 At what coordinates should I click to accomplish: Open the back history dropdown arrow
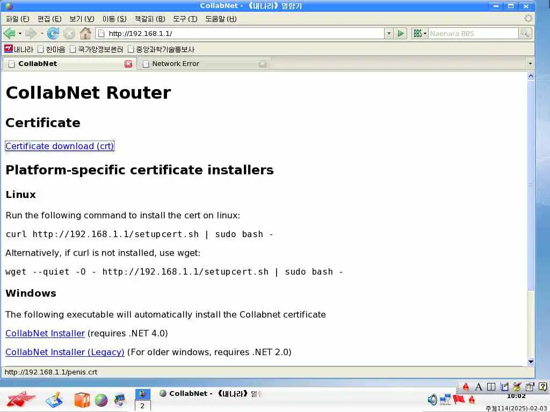coord(20,34)
